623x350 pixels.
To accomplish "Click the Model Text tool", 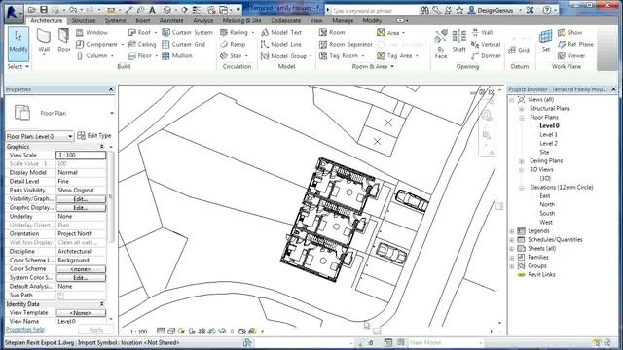I will [281, 32].
